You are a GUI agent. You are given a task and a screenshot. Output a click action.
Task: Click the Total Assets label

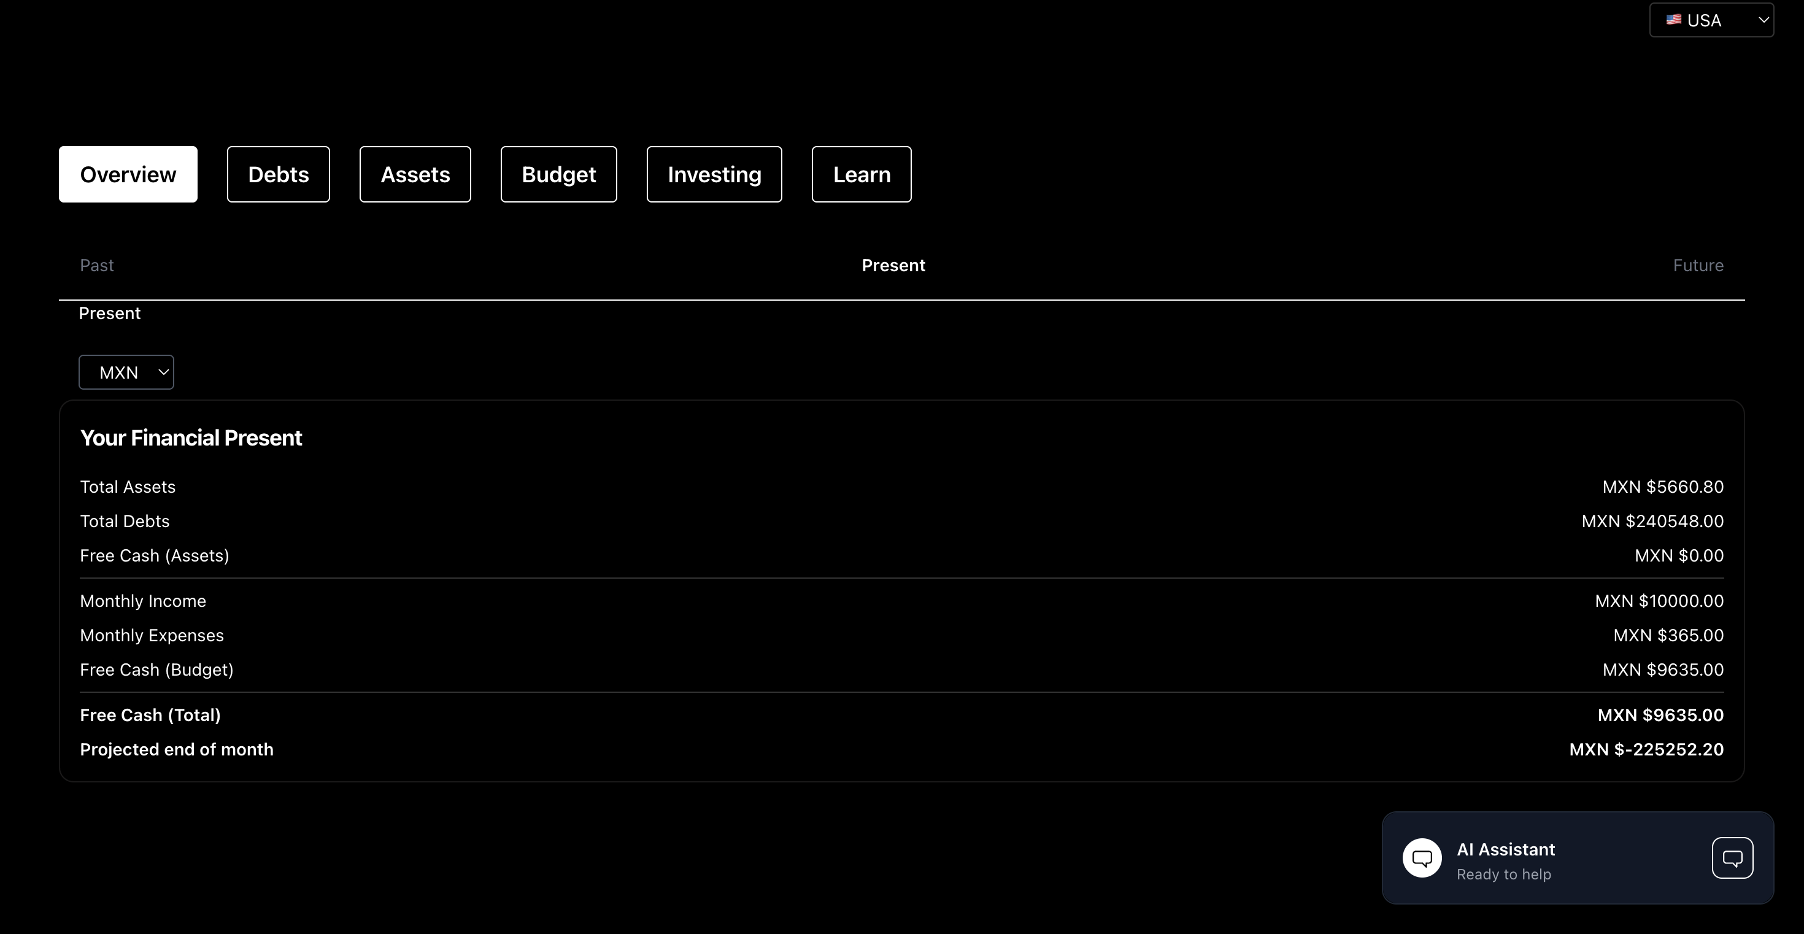[x=128, y=487]
